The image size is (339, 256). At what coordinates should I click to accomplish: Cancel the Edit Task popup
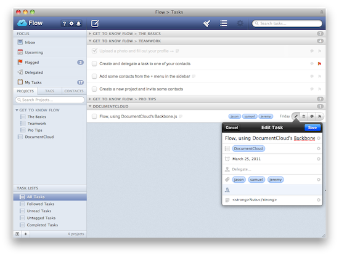point(232,127)
